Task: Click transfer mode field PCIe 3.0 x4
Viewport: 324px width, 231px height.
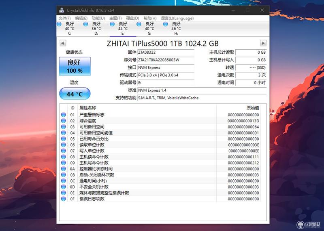Action: tap(166, 75)
